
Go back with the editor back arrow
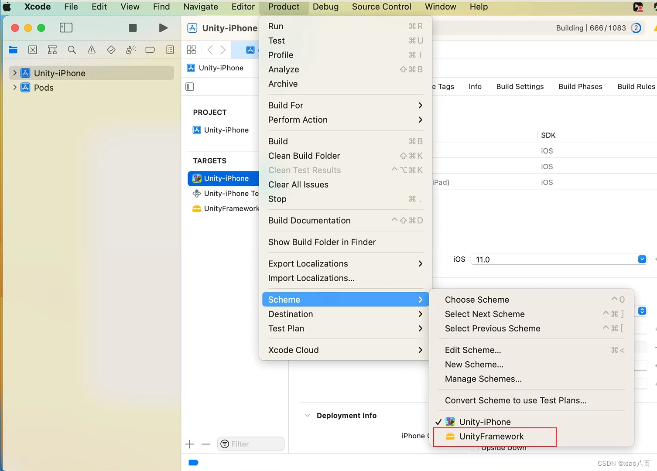[x=210, y=50]
